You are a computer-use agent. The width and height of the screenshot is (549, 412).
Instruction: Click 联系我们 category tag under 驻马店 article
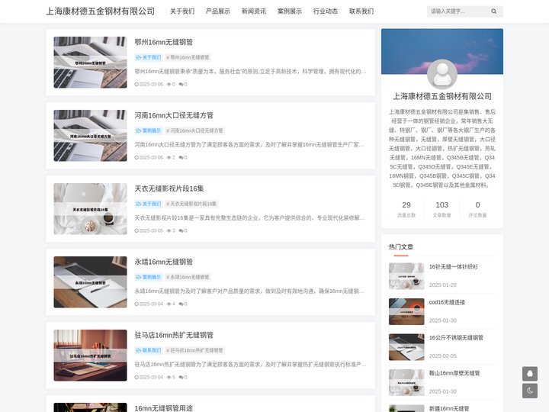click(149, 350)
